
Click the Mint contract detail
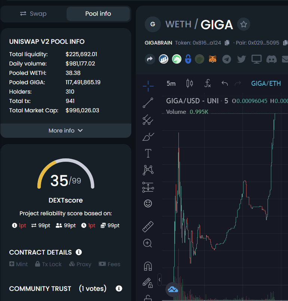pyautogui.click(x=19, y=264)
